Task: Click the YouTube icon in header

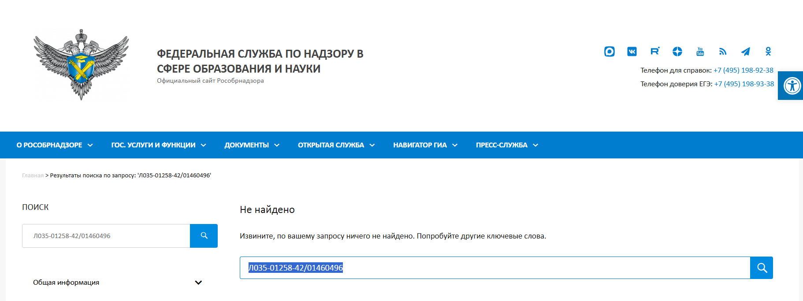Action: point(700,51)
